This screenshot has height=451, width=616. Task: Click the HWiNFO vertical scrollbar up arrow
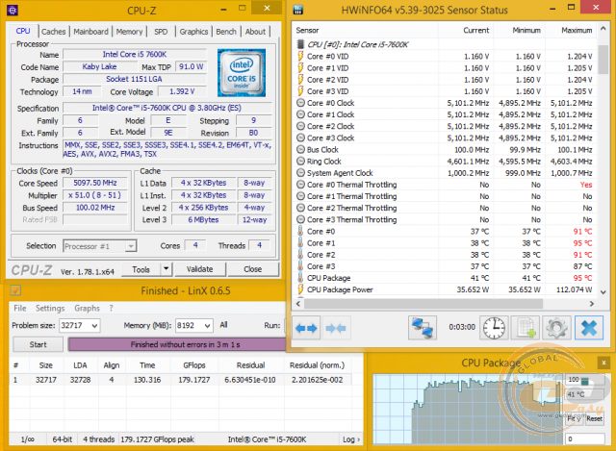click(603, 28)
